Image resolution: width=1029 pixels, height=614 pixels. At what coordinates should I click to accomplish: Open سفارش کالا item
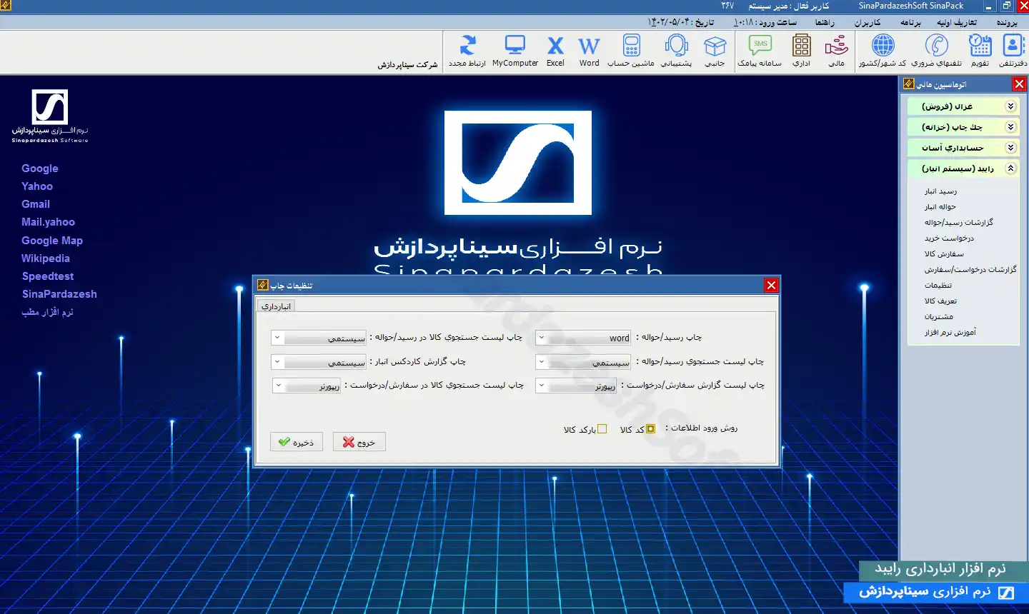944,254
